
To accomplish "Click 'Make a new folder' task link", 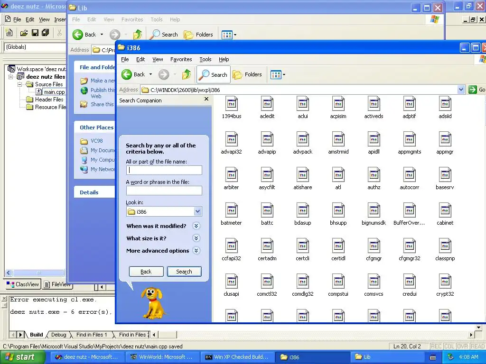I will pyautogui.click(x=103, y=81).
